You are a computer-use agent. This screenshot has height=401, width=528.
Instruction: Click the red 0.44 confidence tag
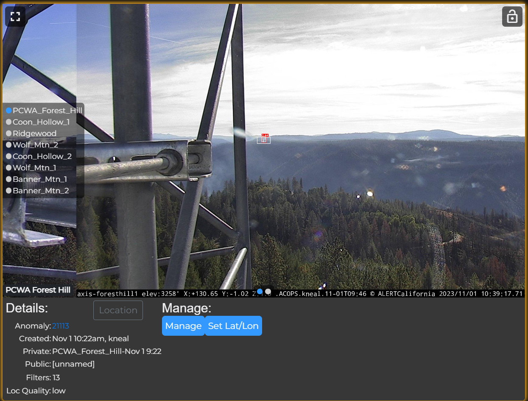[265, 135]
